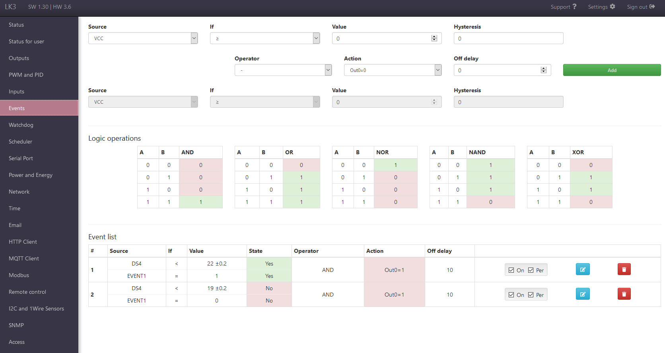The height and width of the screenshot is (353, 665).
Task: Expand the Operator dropdown
Action: pyautogui.click(x=283, y=70)
